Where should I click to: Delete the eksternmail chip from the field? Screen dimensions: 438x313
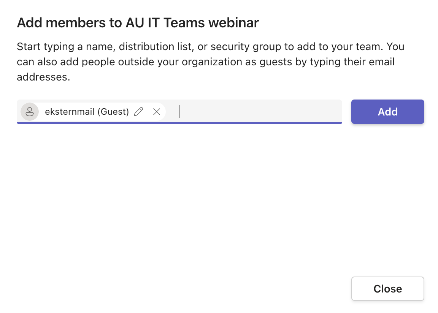point(157,112)
